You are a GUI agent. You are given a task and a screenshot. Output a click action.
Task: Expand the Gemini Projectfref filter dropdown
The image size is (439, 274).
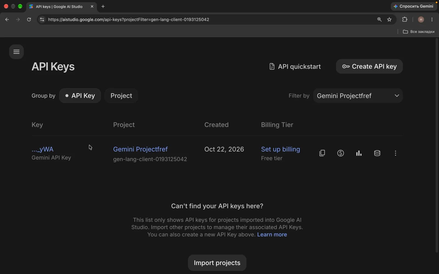click(x=358, y=96)
